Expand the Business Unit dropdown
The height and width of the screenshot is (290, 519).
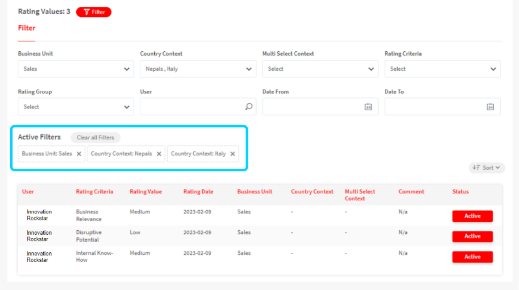click(76, 69)
